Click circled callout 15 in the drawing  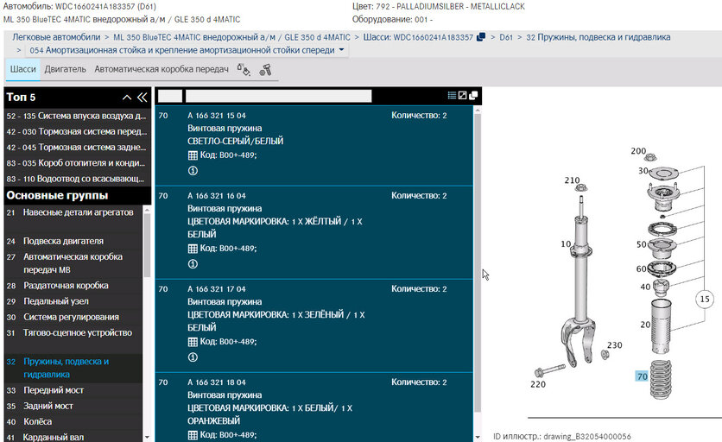point(705,300)
